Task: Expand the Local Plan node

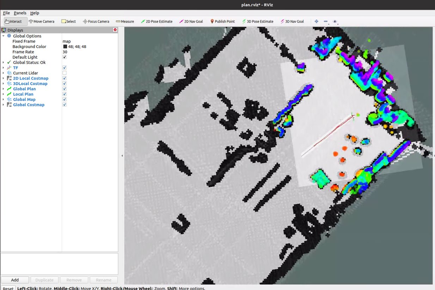Action: tap(3, 94)
